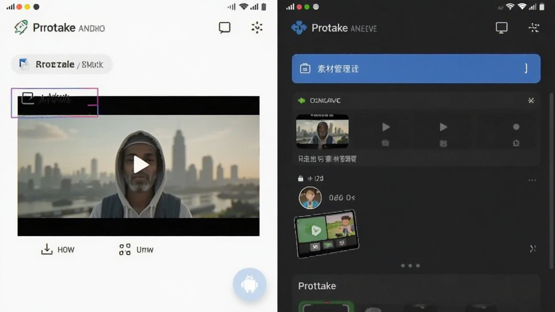This screenshot has height=312, width=555.
Task: Open the three-dot menu beside 120 row
Action: coord(532,180)
